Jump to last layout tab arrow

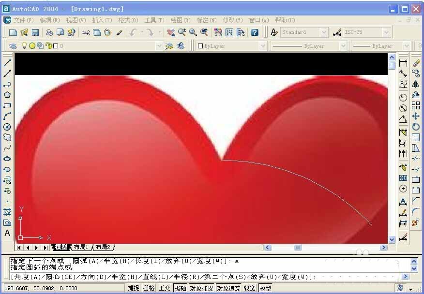coord(45,247)
